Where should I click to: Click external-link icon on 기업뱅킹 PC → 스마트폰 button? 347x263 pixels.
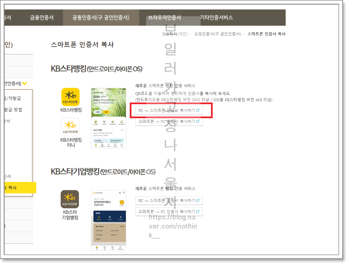pyautogui.click(x=198, y=200)
